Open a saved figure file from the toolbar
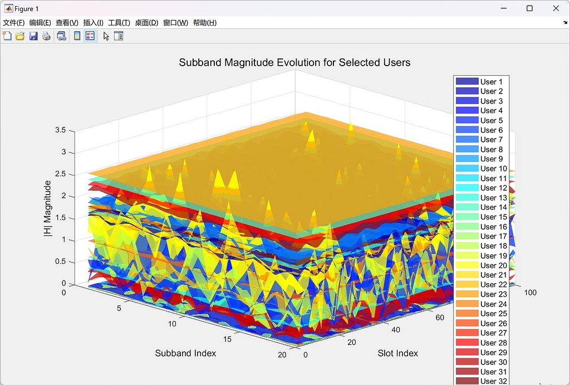 click(x=19, y=35)
